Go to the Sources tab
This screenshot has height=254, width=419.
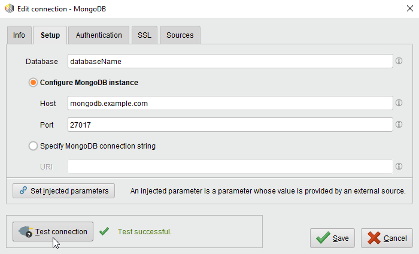180,35
